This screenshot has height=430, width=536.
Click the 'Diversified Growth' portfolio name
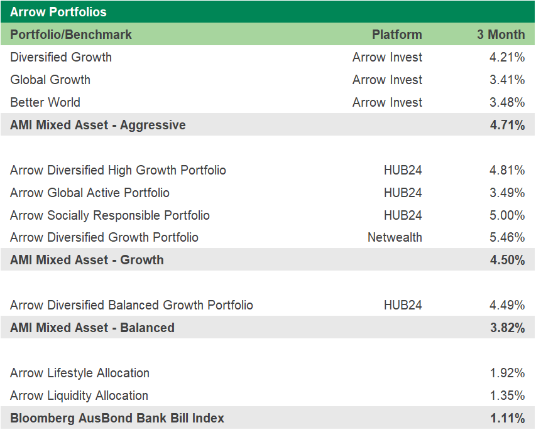click(x=61, y=57)
